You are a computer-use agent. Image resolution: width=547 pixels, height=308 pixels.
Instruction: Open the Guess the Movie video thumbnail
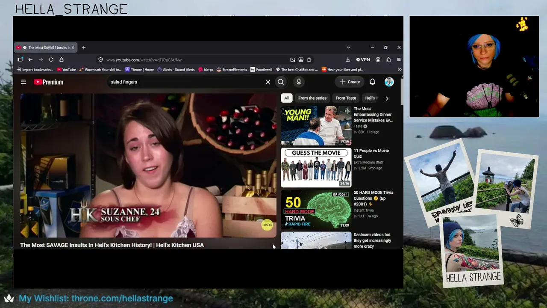(x=316, y=168)
